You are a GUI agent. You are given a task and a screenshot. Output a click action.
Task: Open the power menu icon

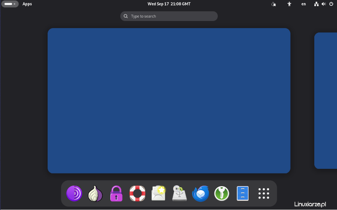pyautogui.click(x=331, y=4)
